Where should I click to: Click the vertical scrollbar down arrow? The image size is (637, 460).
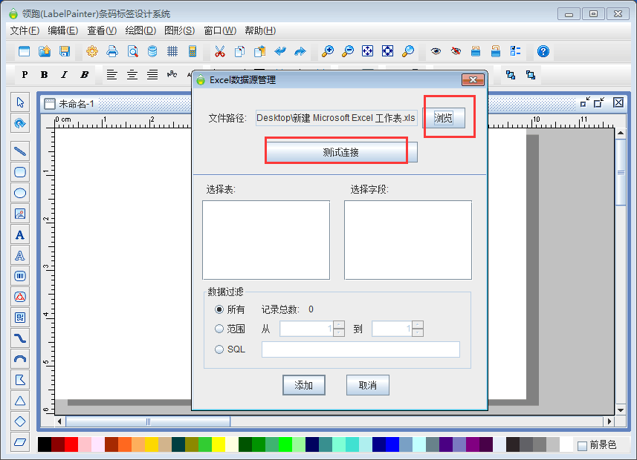click(x=621, y=410)
